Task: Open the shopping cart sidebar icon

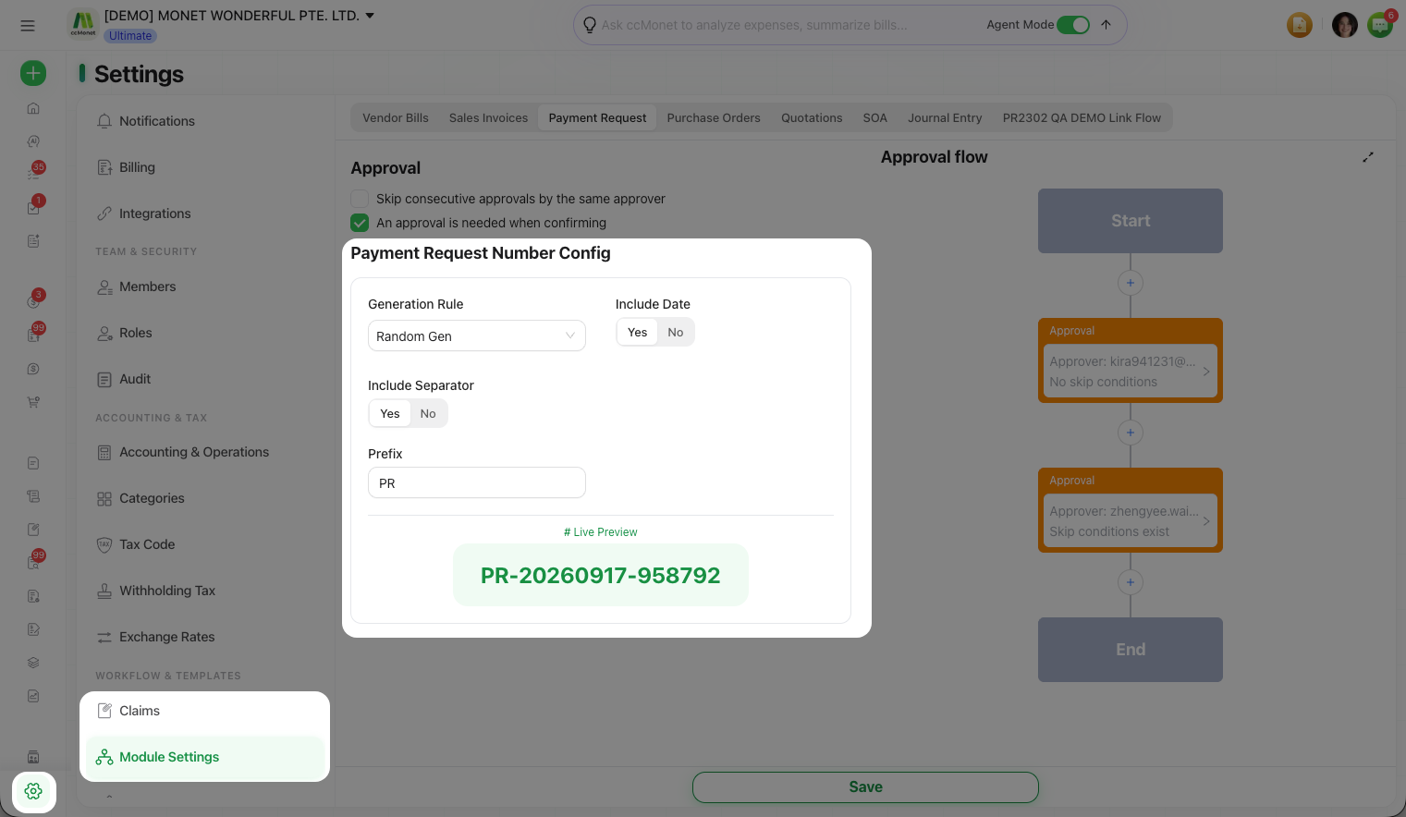Action: 33,402
